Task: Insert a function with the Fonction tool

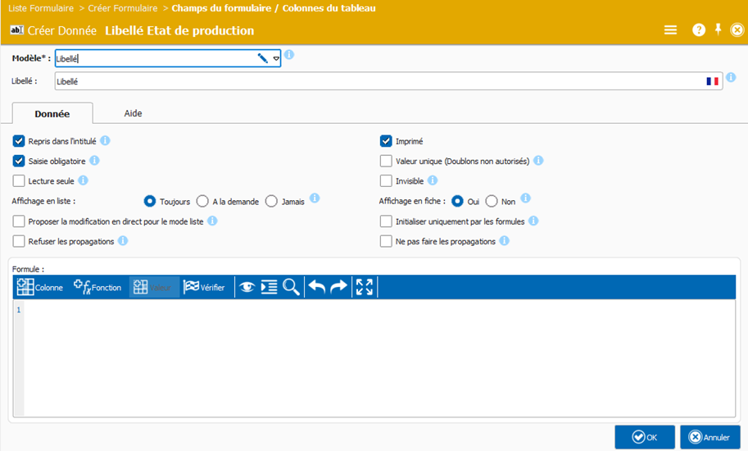Action: click(x=97, y=287)
